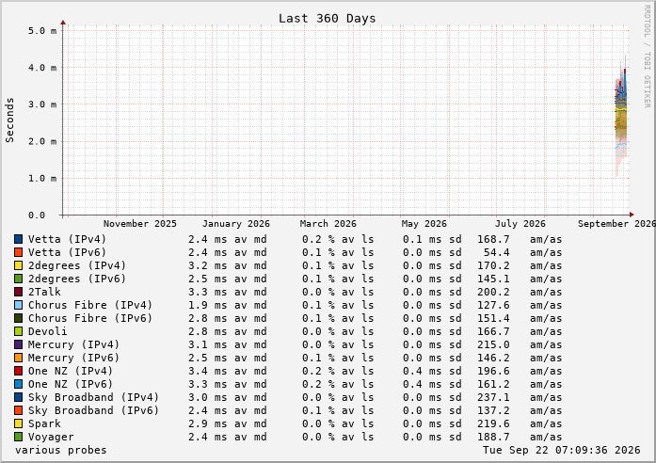Viewport: 656px width, 463px height.
Task: Click the Mercury (IPv4) purple swatch
Action: click(19, 344)
